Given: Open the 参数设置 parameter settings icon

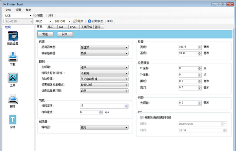Looking at the screenshot, I should [13, 36].
